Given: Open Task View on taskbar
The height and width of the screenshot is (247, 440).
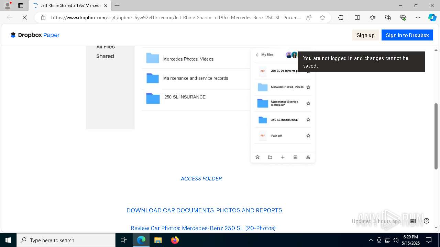Looking at the screenshot, I should pos(124,240).
